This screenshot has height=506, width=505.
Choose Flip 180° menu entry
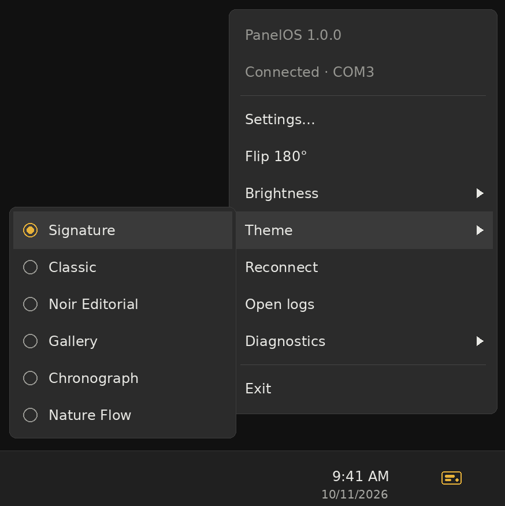(x=363, y=156)
